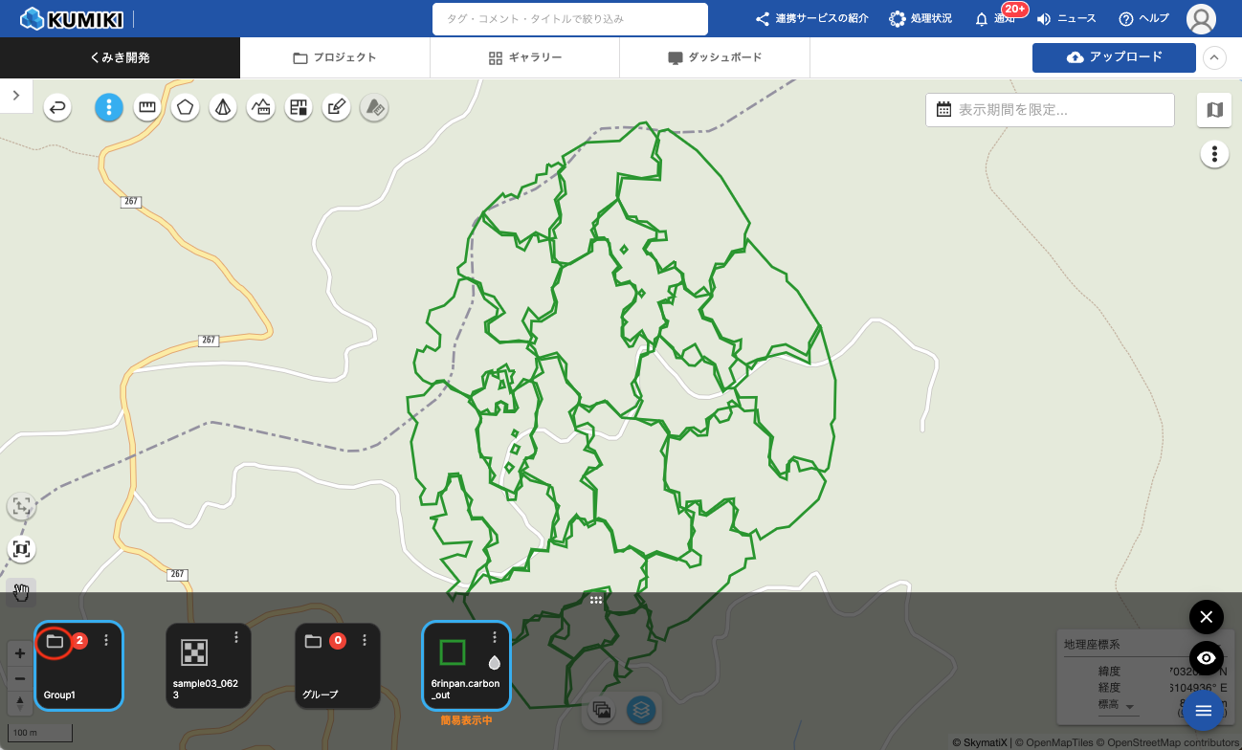
Task: Toggle opacity droplet on 6rinpan.carbon_out
Action: [x=495, y=662]
